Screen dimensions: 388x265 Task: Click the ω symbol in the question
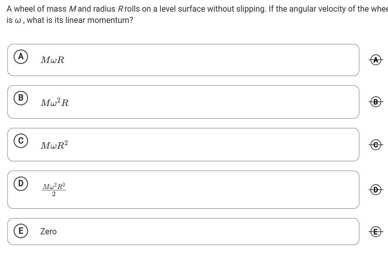18,20
